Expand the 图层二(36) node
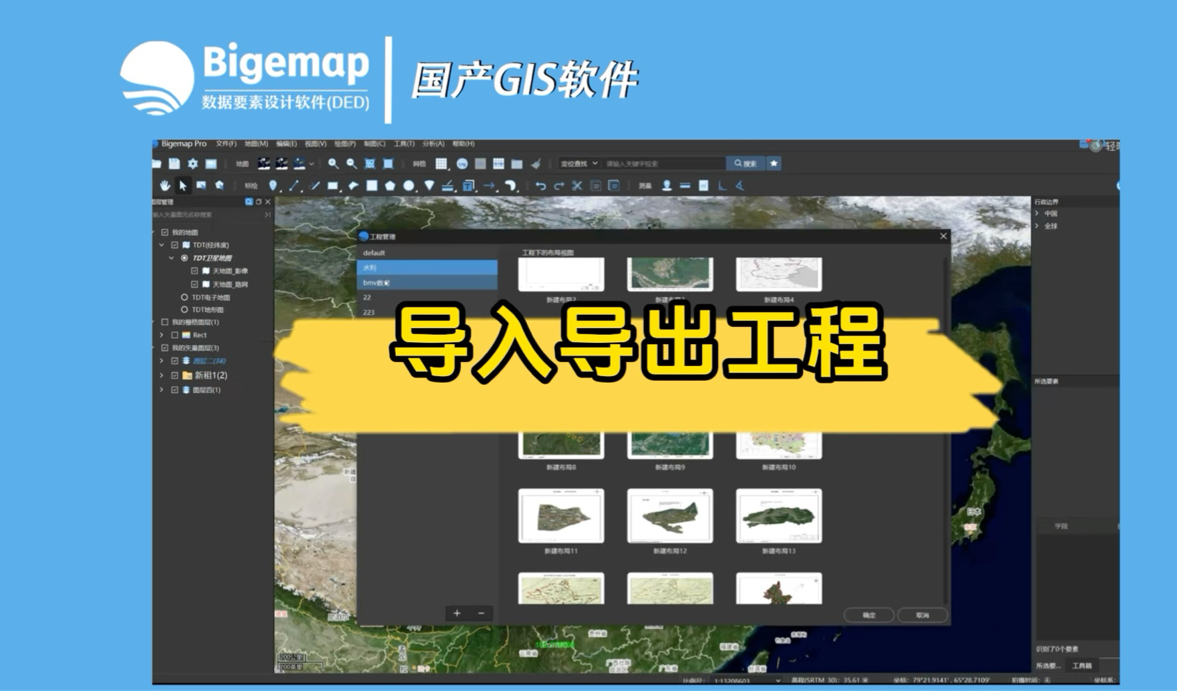The height and width of the screenshot is (691, 1177). point(161,361)
